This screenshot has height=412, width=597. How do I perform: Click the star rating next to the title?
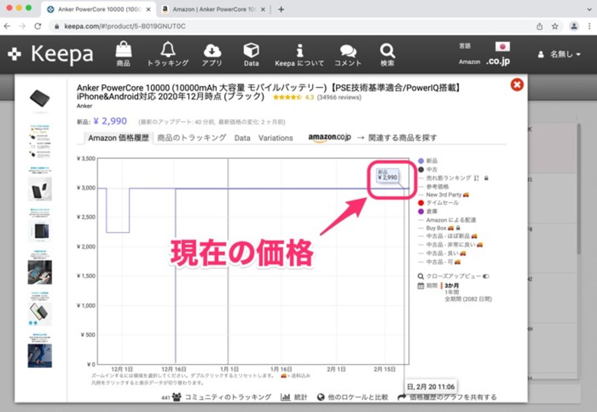[x=288, y=98]
